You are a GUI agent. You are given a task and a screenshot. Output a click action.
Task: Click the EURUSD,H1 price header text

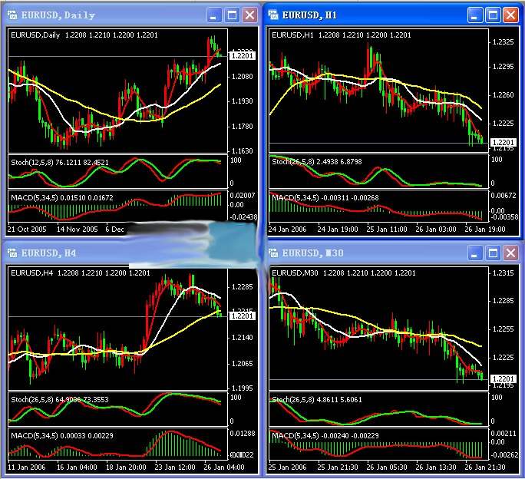pos(342,35)
